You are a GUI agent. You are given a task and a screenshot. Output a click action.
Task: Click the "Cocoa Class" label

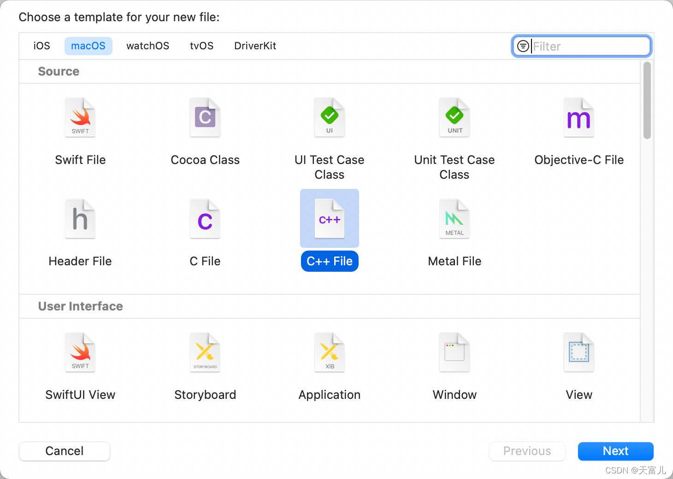click(205, 160)
